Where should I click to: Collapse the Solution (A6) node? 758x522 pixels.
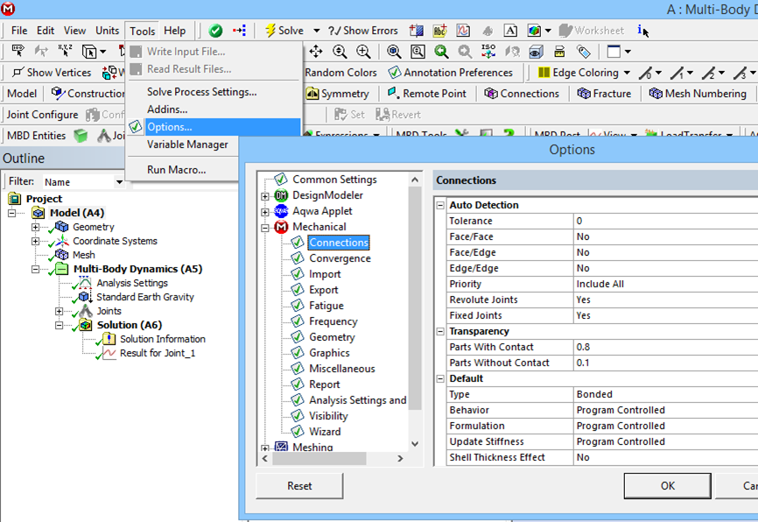[x=59, y=325]
